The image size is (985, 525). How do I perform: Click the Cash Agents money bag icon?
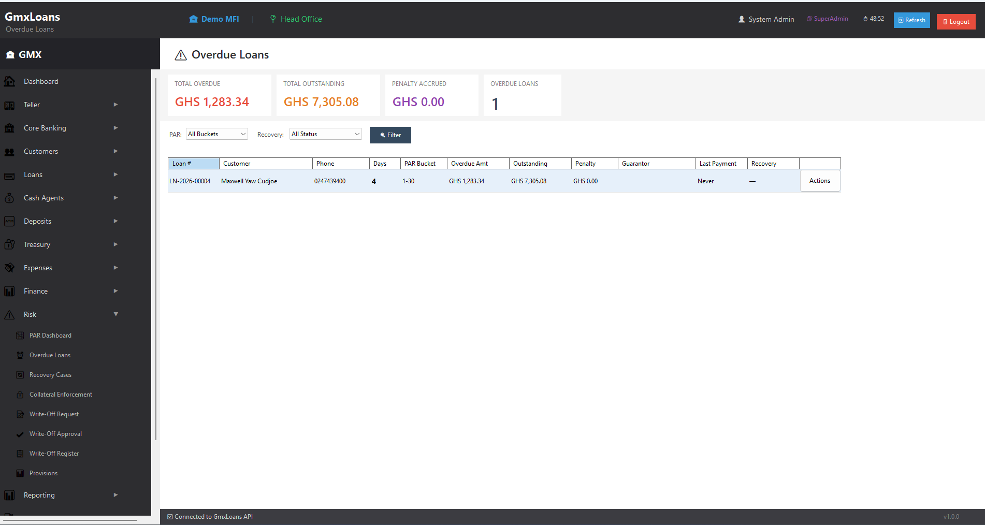[x=9, y=198]
